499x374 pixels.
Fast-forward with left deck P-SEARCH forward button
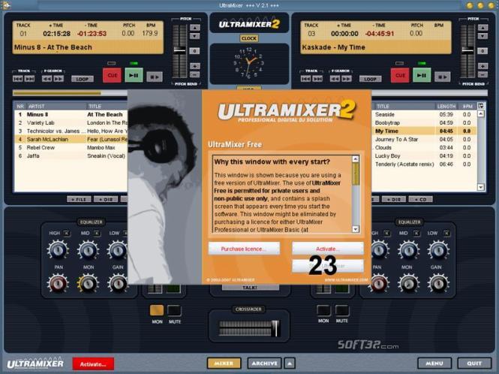[59, 79]
